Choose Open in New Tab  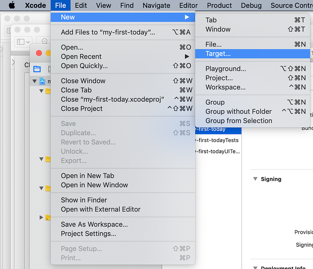(x=123, y=176)
